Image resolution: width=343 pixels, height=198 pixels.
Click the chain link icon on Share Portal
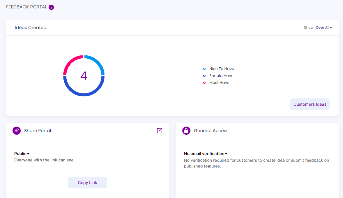point(17,130)
